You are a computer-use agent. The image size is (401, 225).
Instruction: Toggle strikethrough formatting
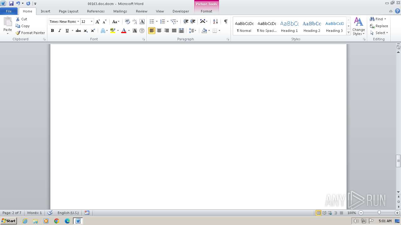pyautogui.click(x=78, y=31)
